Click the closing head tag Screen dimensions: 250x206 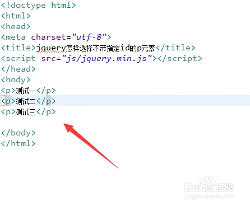(18, 69)
